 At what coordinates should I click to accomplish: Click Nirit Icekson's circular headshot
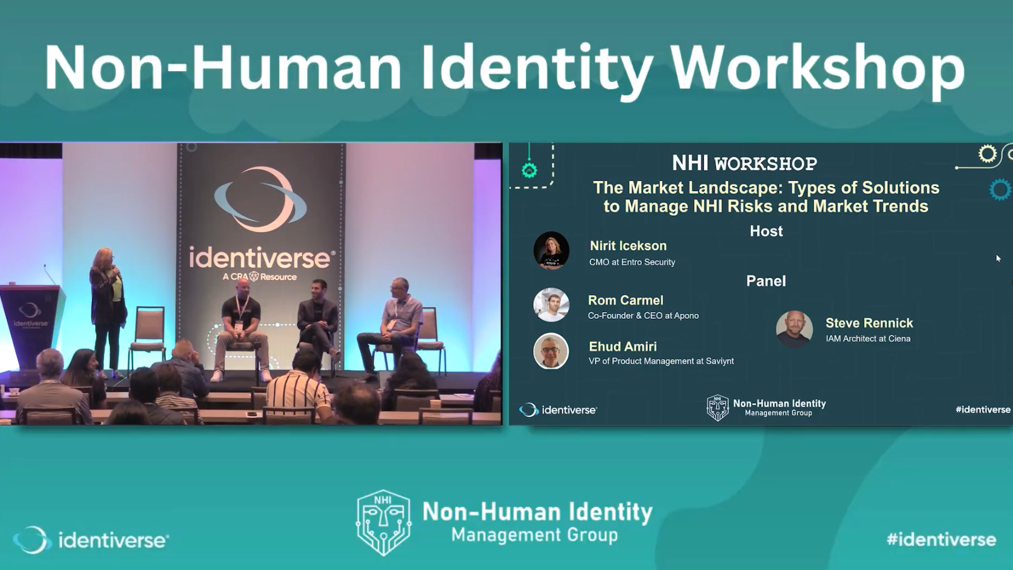(551, 252)
